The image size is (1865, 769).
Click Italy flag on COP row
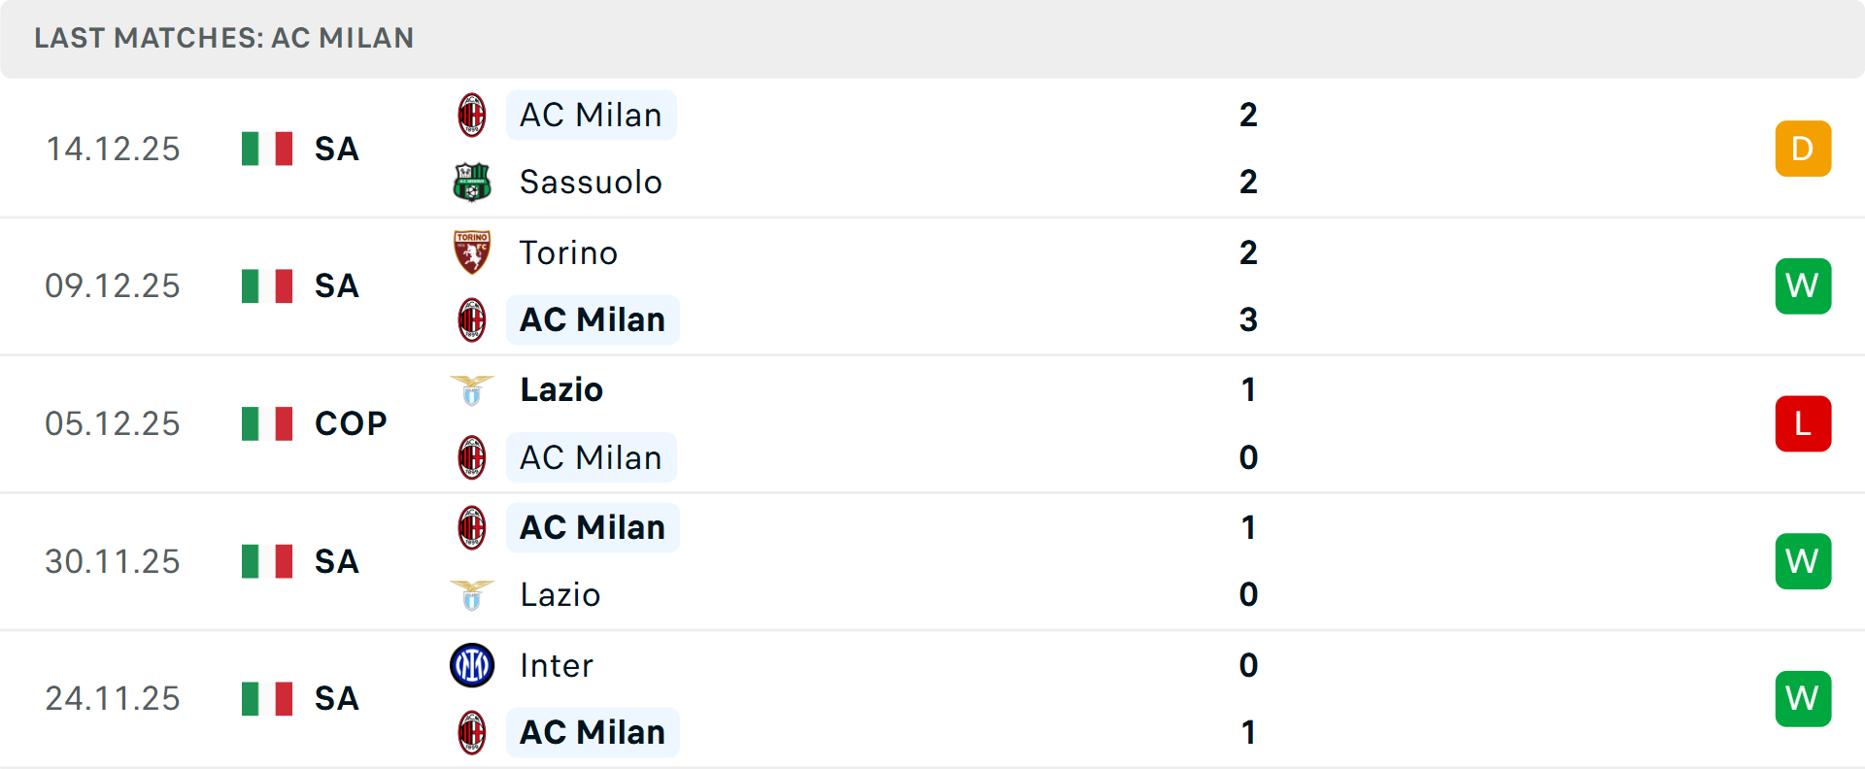pos(267,423)
